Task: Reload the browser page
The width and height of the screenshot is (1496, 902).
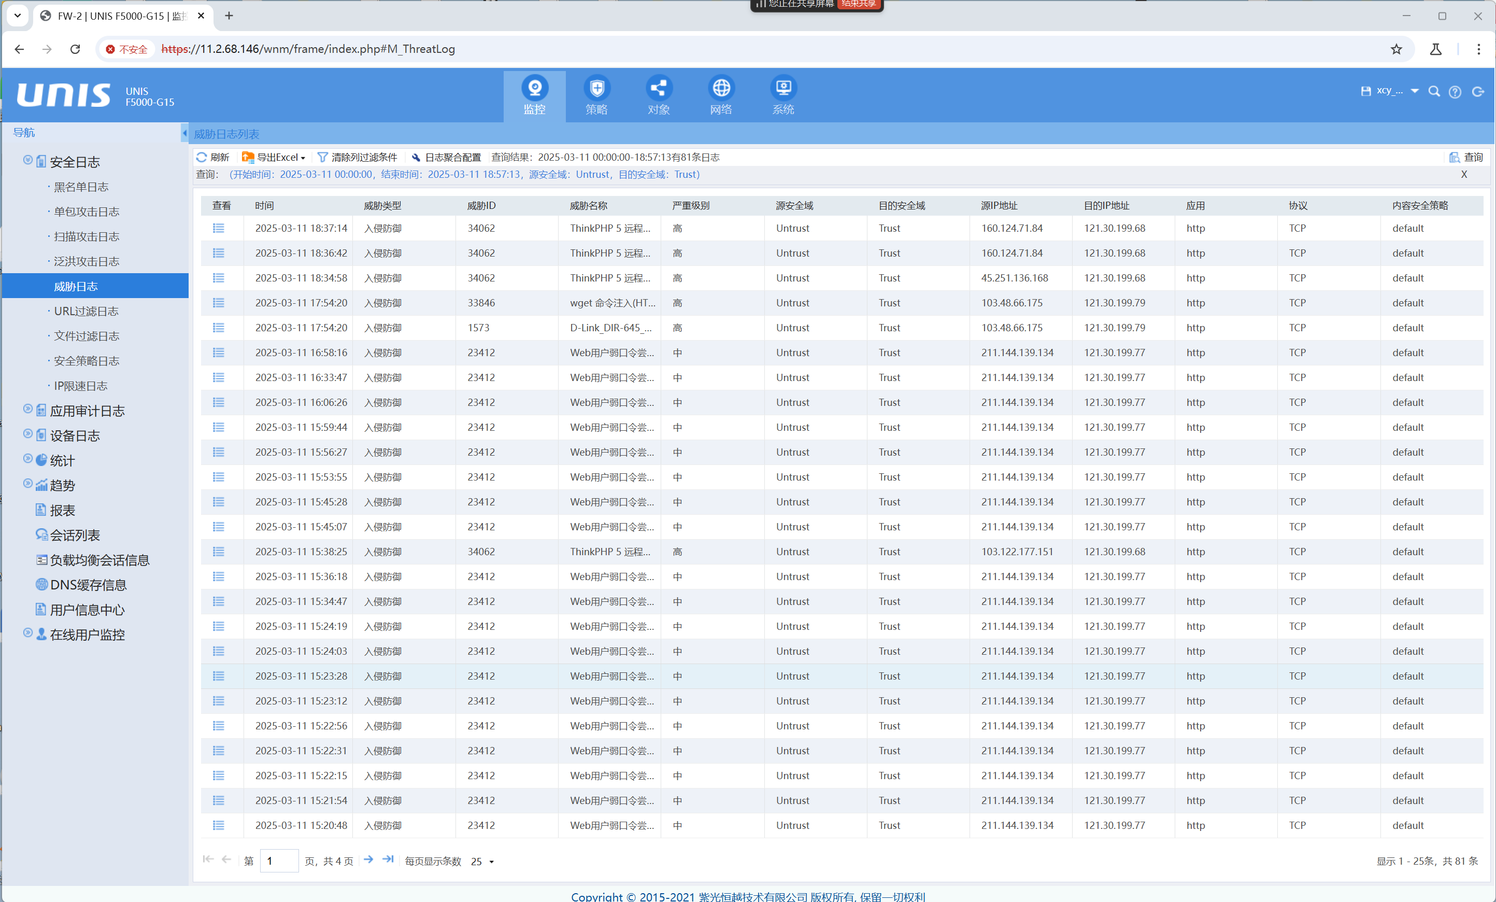Action: (x=75, y=49)
